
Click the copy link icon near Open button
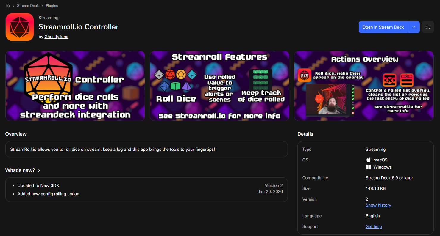click(x=428, y=27)
